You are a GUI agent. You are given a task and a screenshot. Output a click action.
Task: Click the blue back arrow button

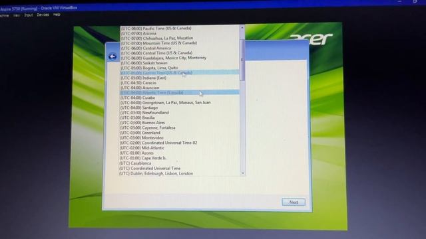112,56
